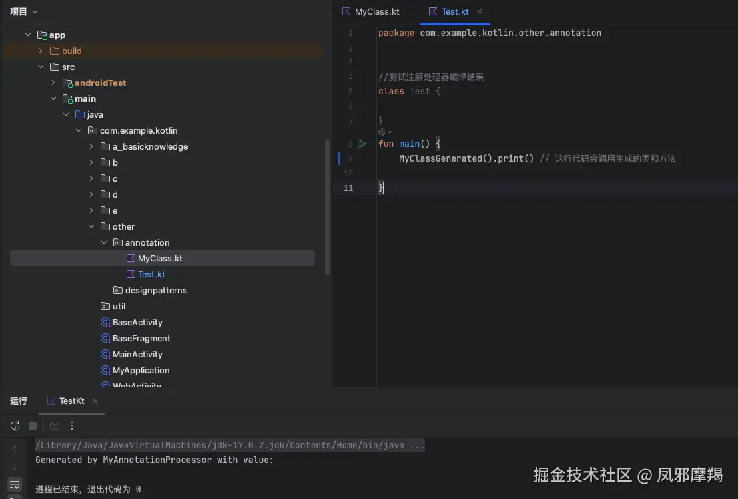Click the androidTest folder icon
The image size is (738, 499).
click(67, 83)
